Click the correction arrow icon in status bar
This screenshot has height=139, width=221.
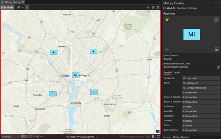point(38,137)
